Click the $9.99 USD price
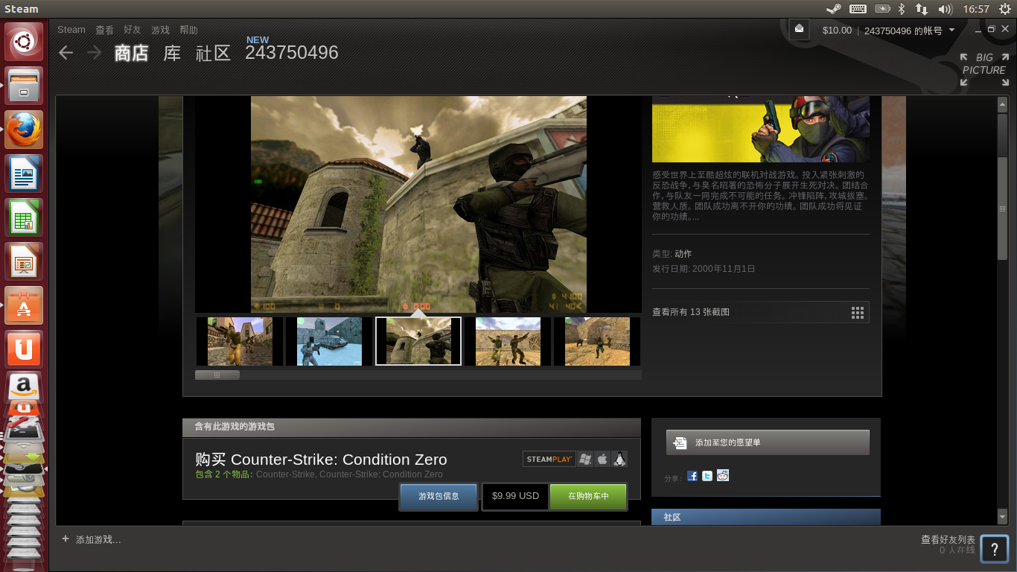Image resolution: width=1017 pixels, height=572 pixels. pyautogui.click(x=516, y=496)
